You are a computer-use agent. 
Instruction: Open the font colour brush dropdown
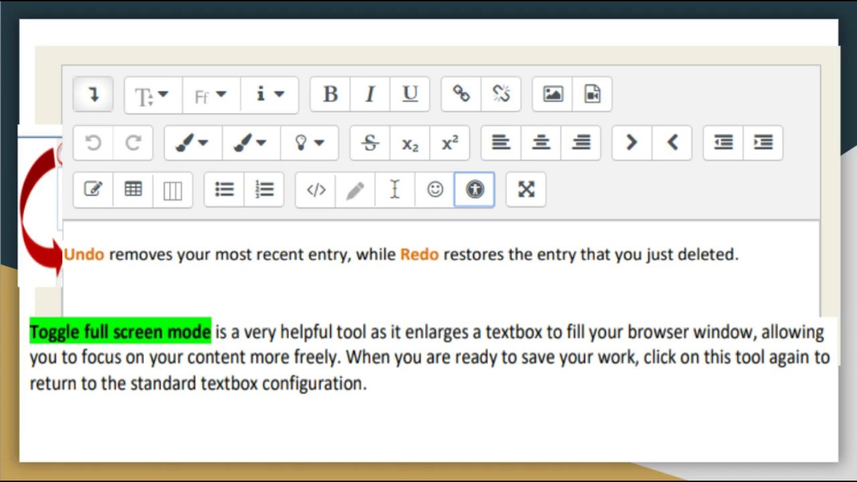pyautogui.click(x=193, y=143)
